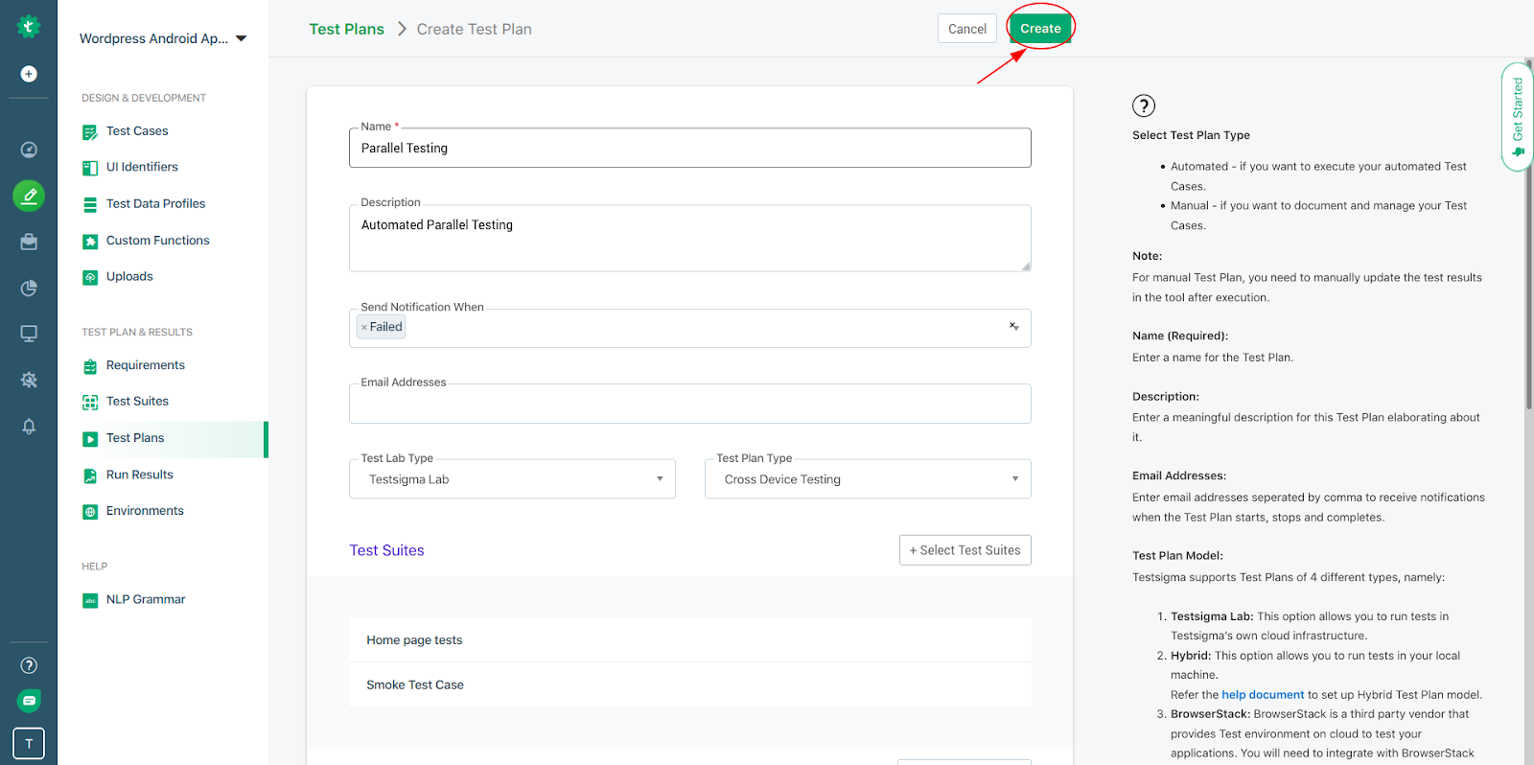1534x765 pixels.
Task: Open the help document link
Action: pyautogui.click(x=1263, y=695)
